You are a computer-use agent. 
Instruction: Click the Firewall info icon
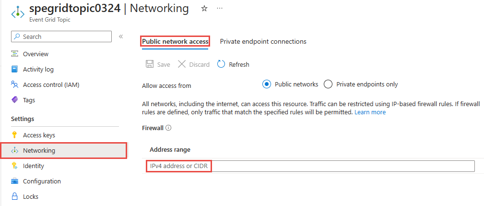point(168,128)
